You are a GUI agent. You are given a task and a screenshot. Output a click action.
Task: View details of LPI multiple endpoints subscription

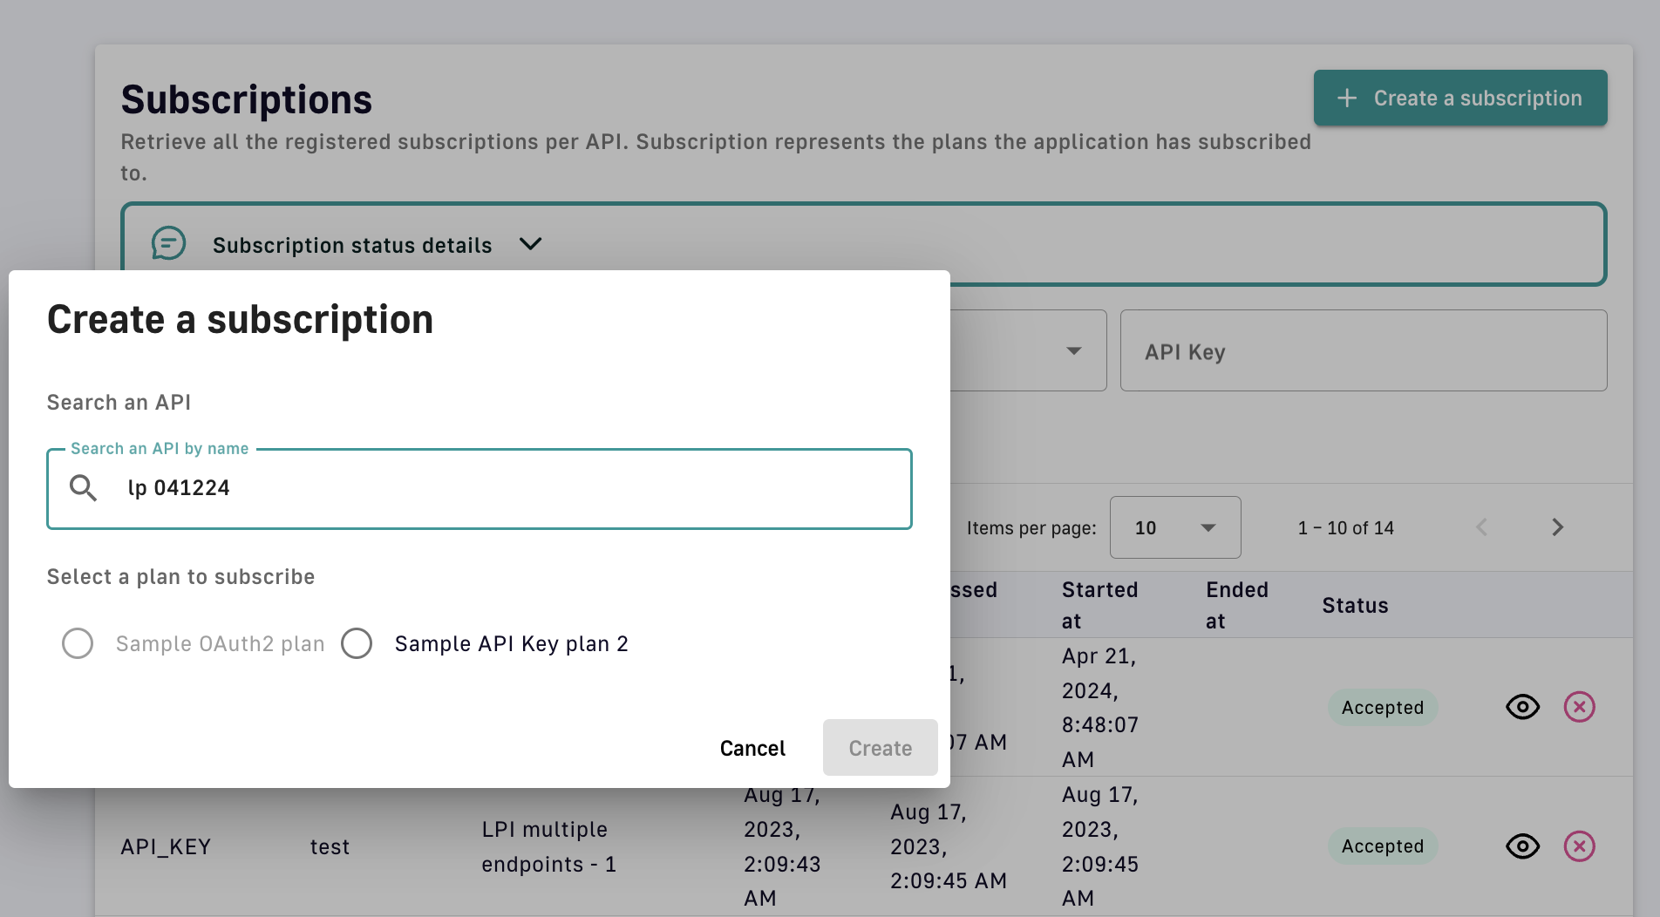[1522, 846]
